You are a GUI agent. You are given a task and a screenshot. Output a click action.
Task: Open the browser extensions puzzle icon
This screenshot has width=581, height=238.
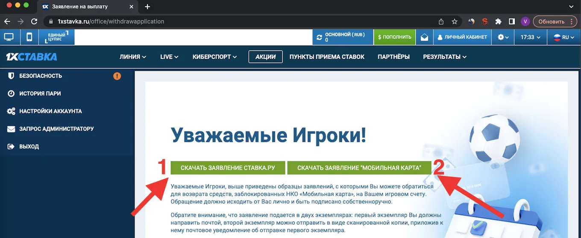coord(498,21)
